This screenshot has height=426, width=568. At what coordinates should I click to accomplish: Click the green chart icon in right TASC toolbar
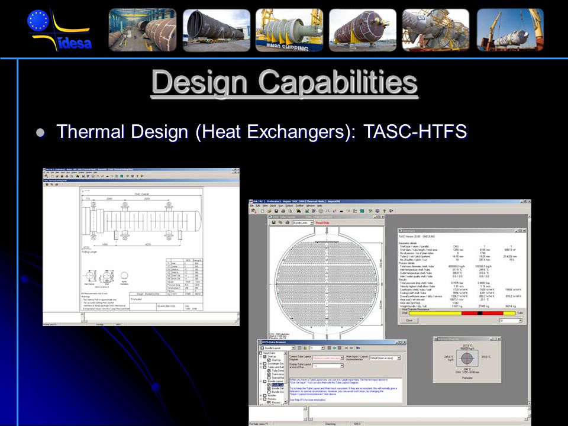tap(307, 211)
